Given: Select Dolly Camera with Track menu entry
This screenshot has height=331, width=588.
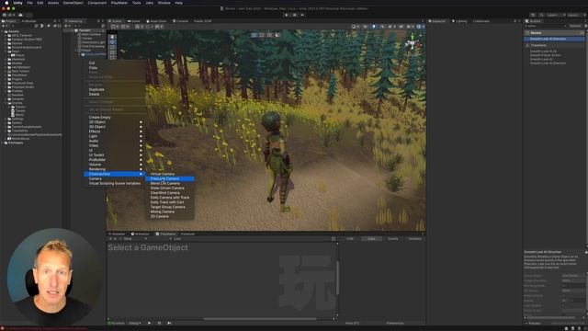Looking at the screenshot, I should coord(169,198).
